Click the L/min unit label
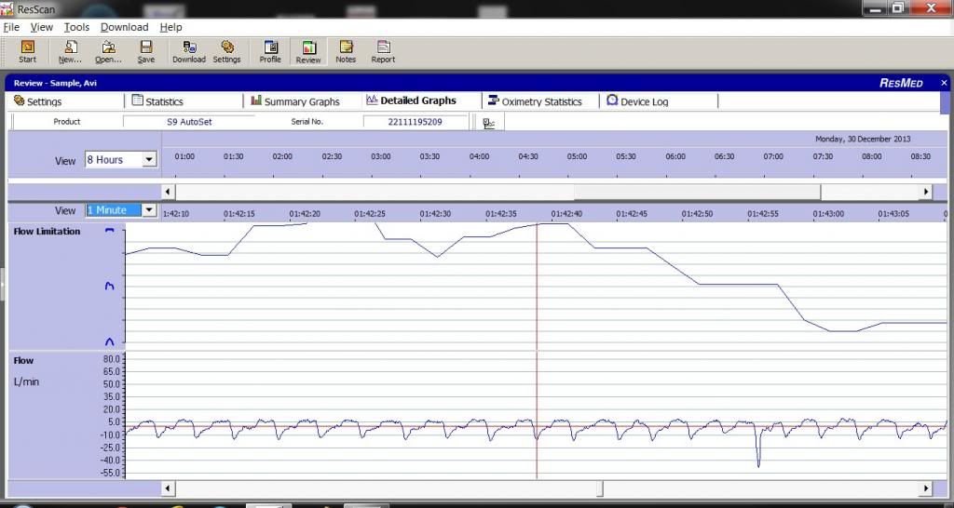 (26, 382)
